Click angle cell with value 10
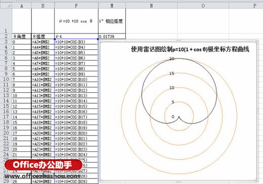The image size is (263, 184). [x=22, y=95]
